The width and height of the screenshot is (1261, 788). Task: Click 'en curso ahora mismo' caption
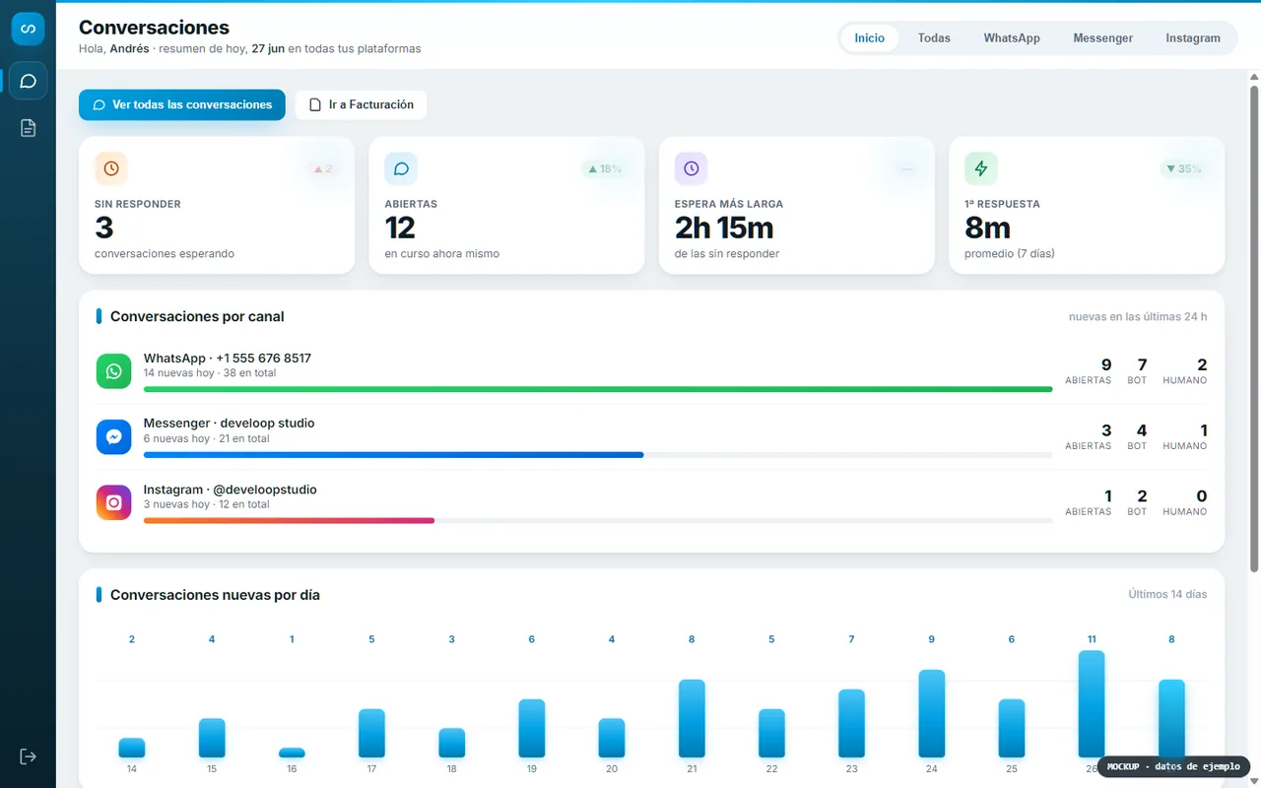click(x=441, y=253)
